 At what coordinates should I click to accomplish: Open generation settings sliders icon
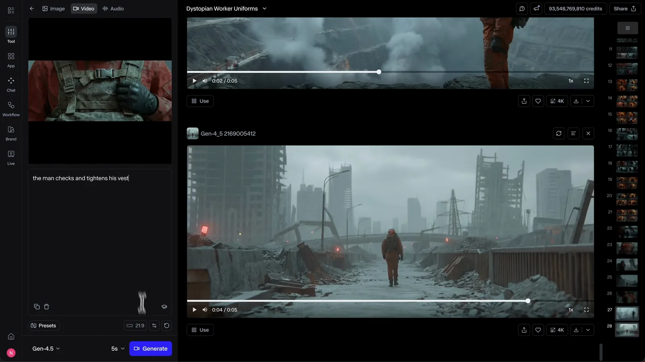click(x=154, y=325)
